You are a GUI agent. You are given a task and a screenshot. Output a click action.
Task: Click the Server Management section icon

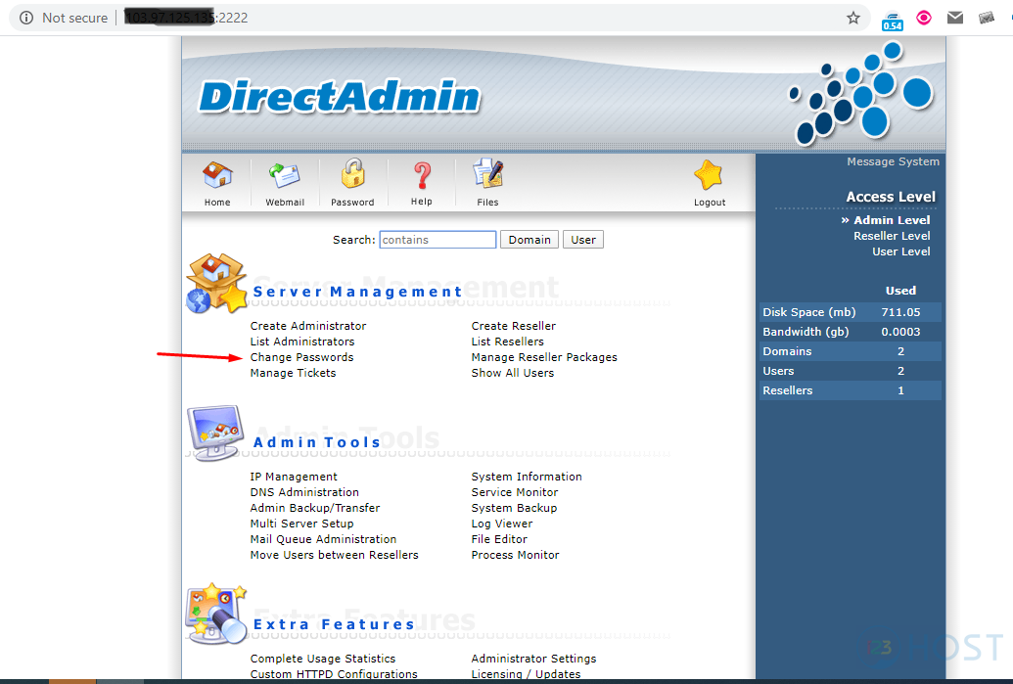(217, 284)
